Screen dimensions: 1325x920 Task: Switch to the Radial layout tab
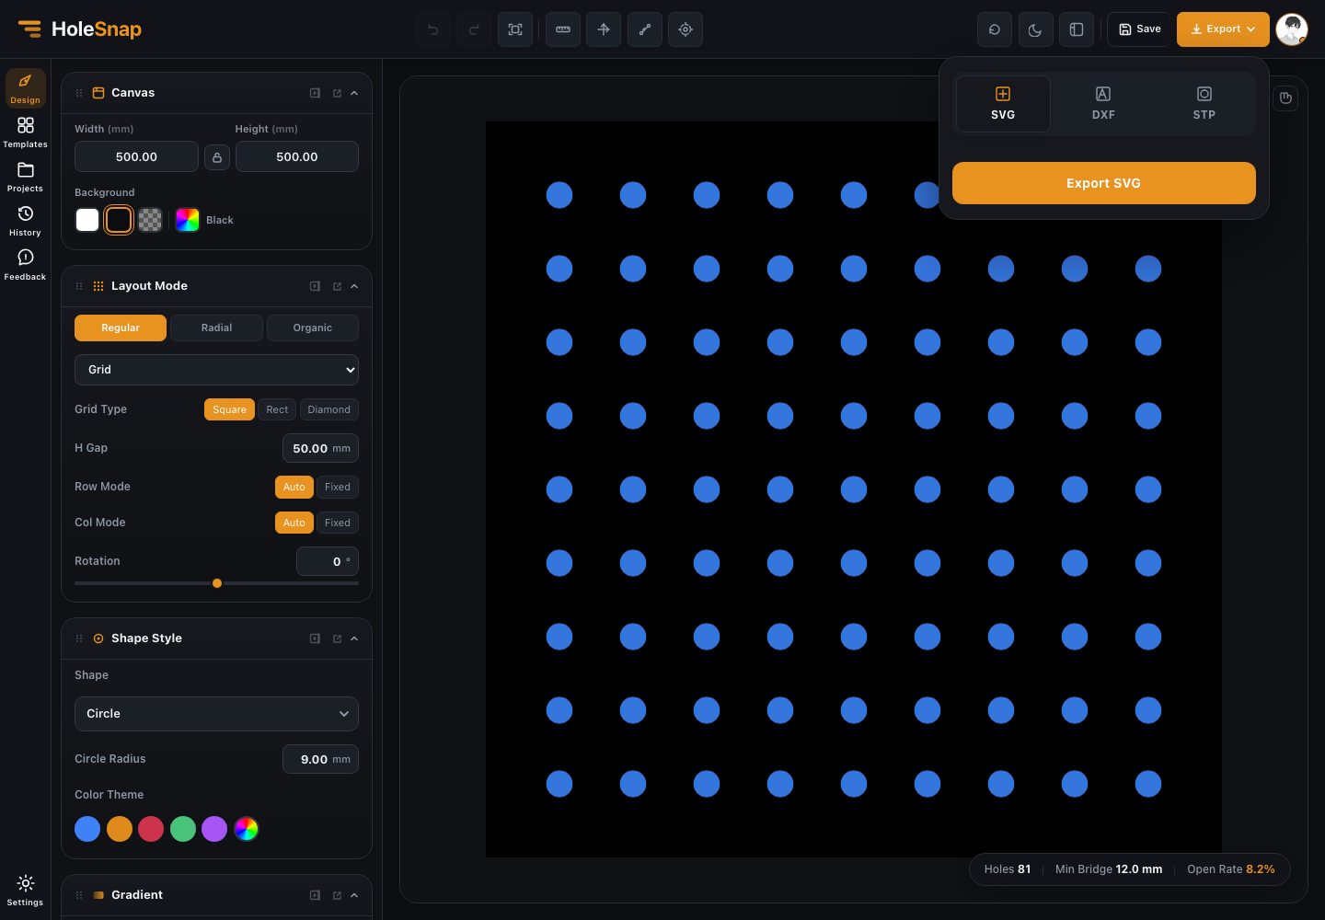(216, 328)
